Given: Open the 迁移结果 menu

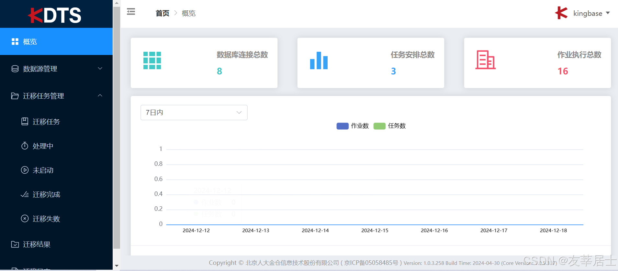Looking at the screenshot, I should pos(56,244).
